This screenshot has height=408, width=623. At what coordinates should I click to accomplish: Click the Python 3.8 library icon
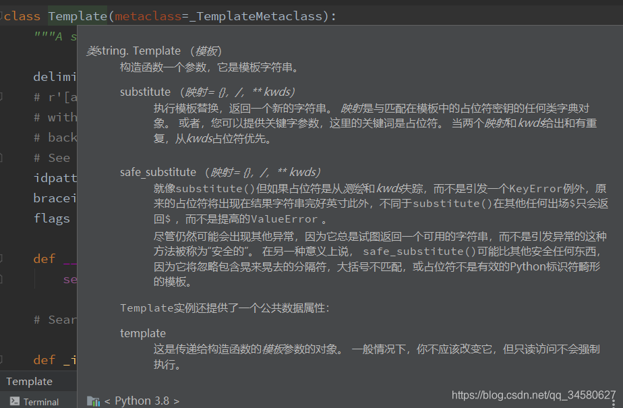coord(93,401)
